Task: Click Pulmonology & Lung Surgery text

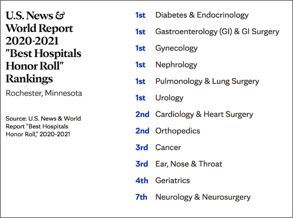Action: click(207, 81)
